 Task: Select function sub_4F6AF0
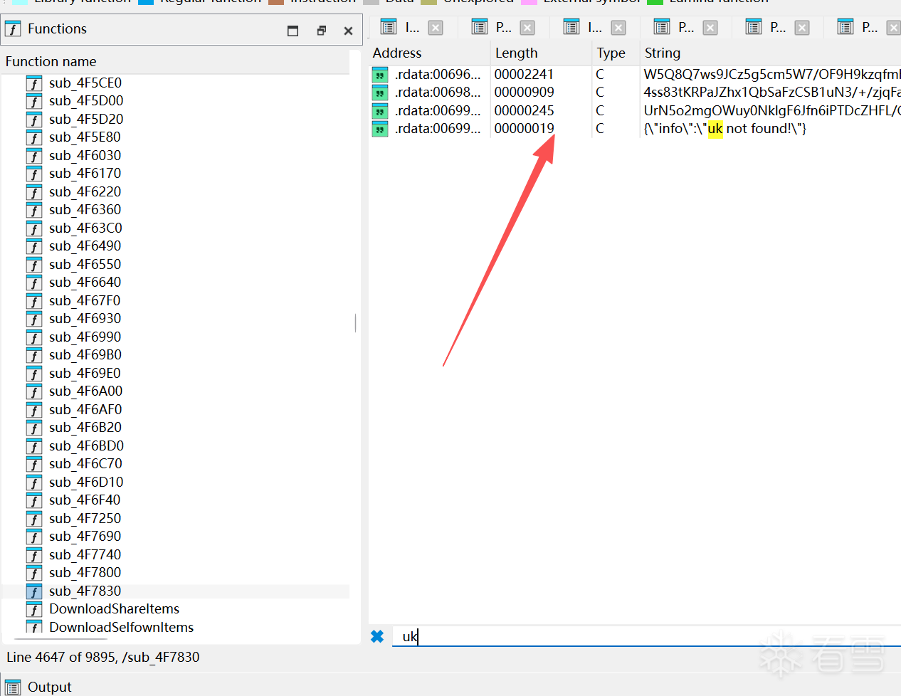[x=85, y=409]
